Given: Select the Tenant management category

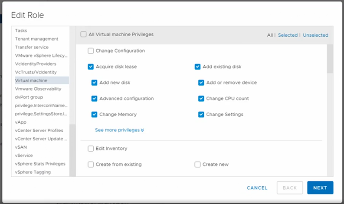Looking at the screenshot, I should coord(36,39).
